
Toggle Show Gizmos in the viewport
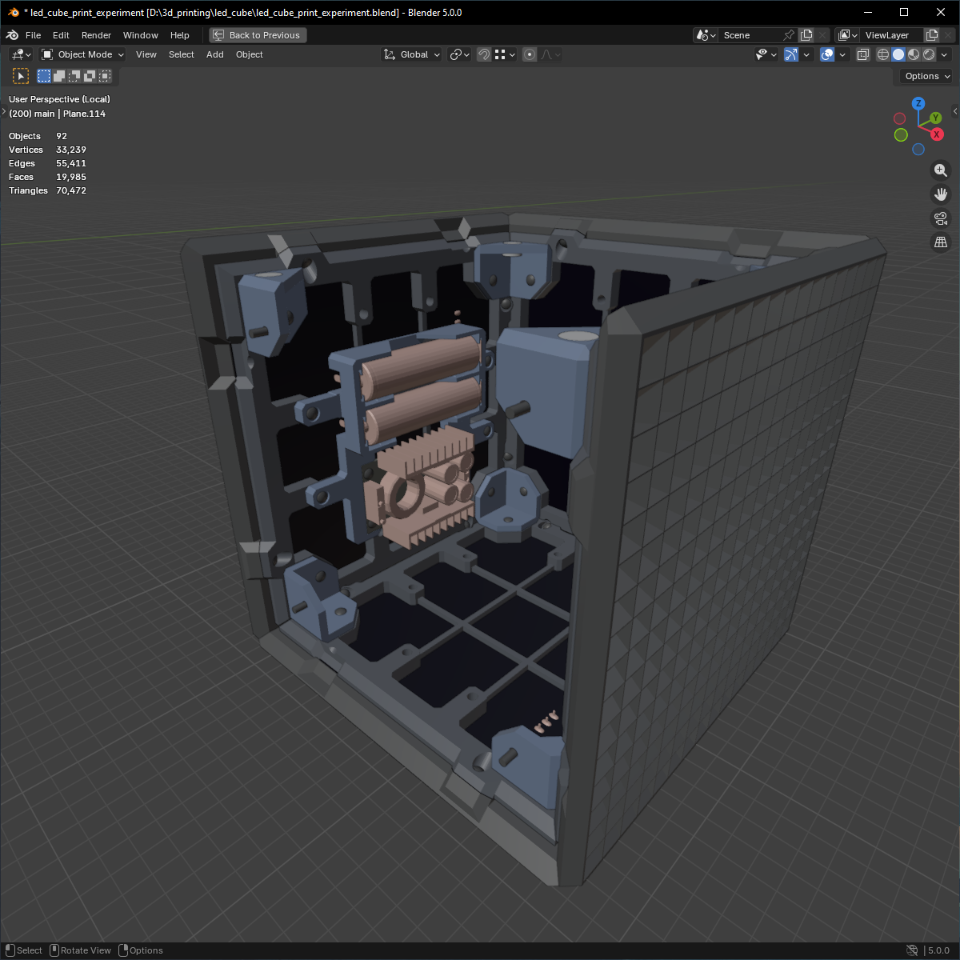point(790,54)
